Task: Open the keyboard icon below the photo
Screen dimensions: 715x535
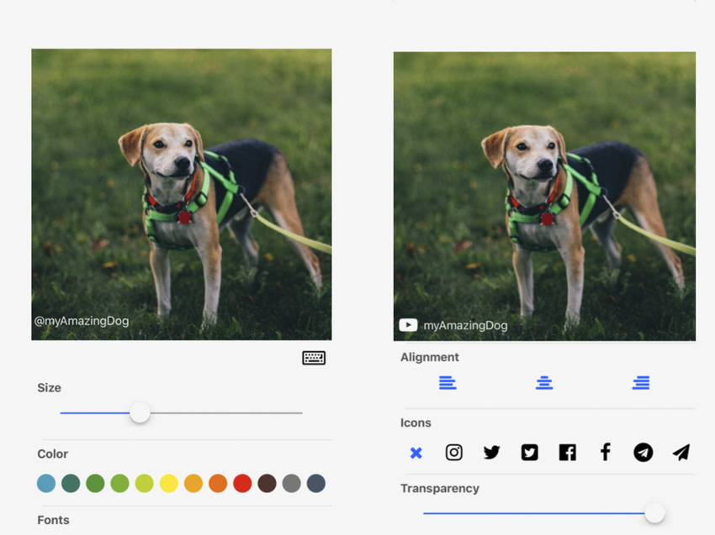Action: click(x=314, y=358)
